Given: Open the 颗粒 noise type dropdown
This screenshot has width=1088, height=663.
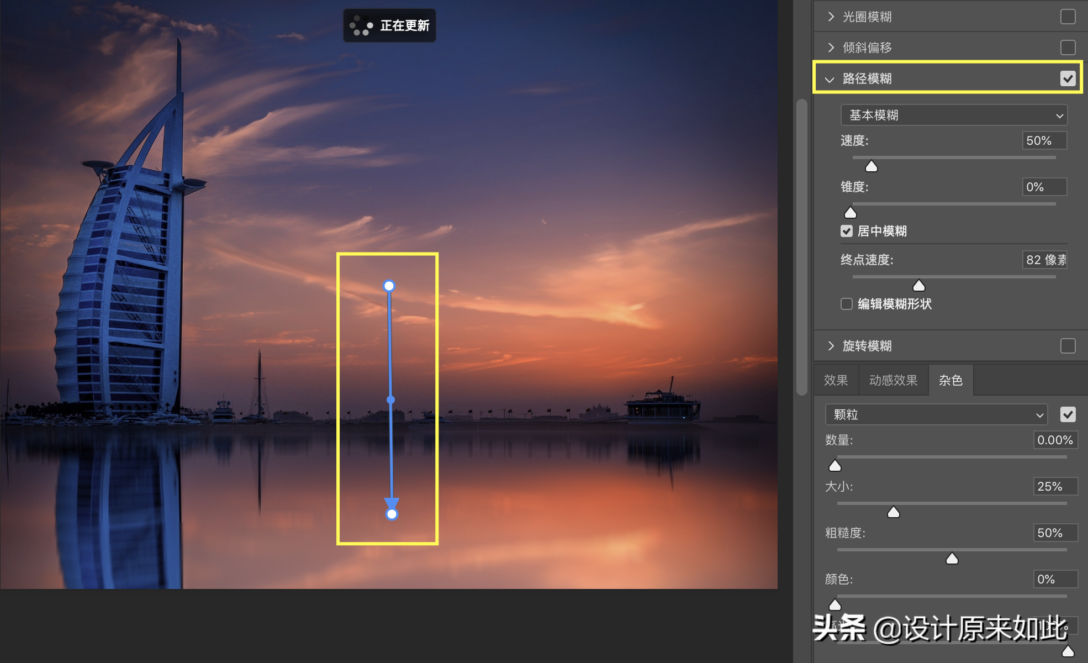Looking at the screenshot, I should (x=936, y=414).
